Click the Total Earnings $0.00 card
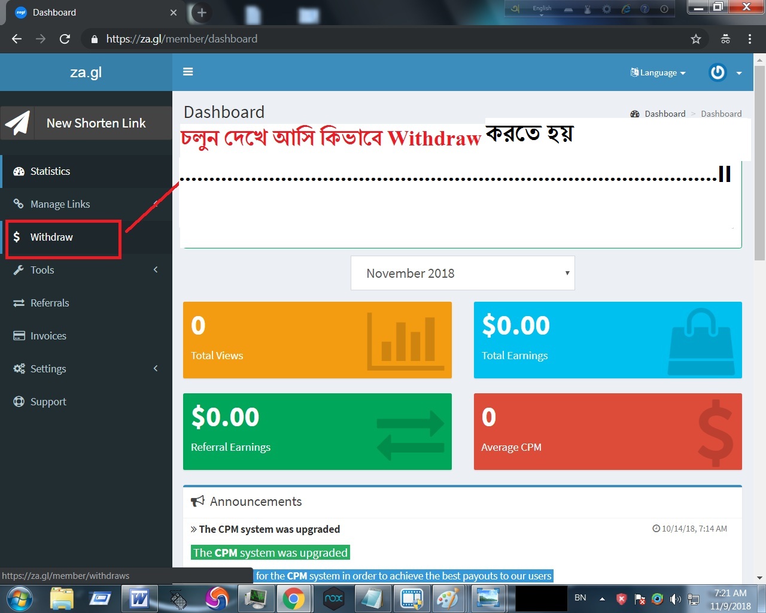The width and height of the screenshot is (766, 613). coord(608,340)
